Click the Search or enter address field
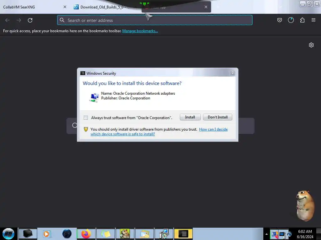 (x=155, y=20)
